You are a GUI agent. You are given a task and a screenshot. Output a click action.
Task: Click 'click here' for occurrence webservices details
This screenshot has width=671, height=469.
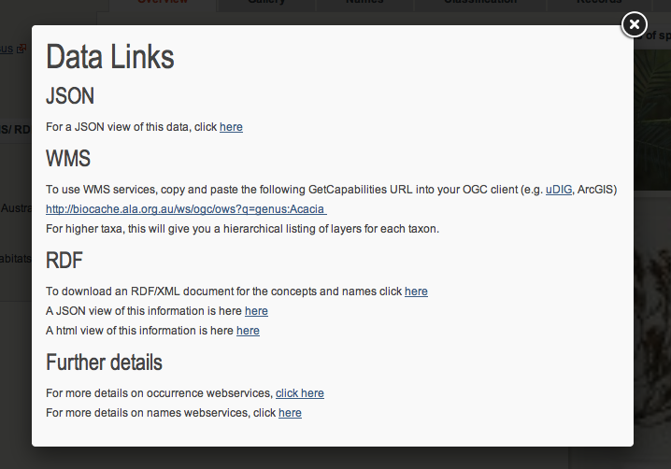(299, 393)
